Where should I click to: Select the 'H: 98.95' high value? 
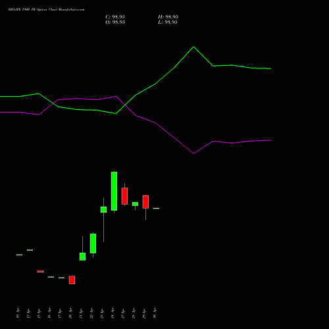coord(168,17)
